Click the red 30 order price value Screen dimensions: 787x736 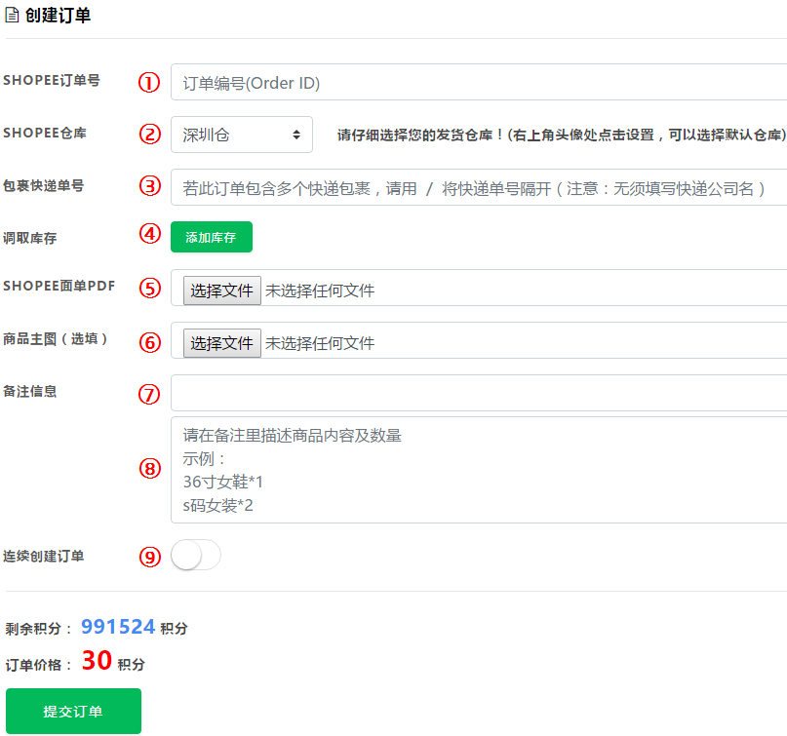point(97,660)
